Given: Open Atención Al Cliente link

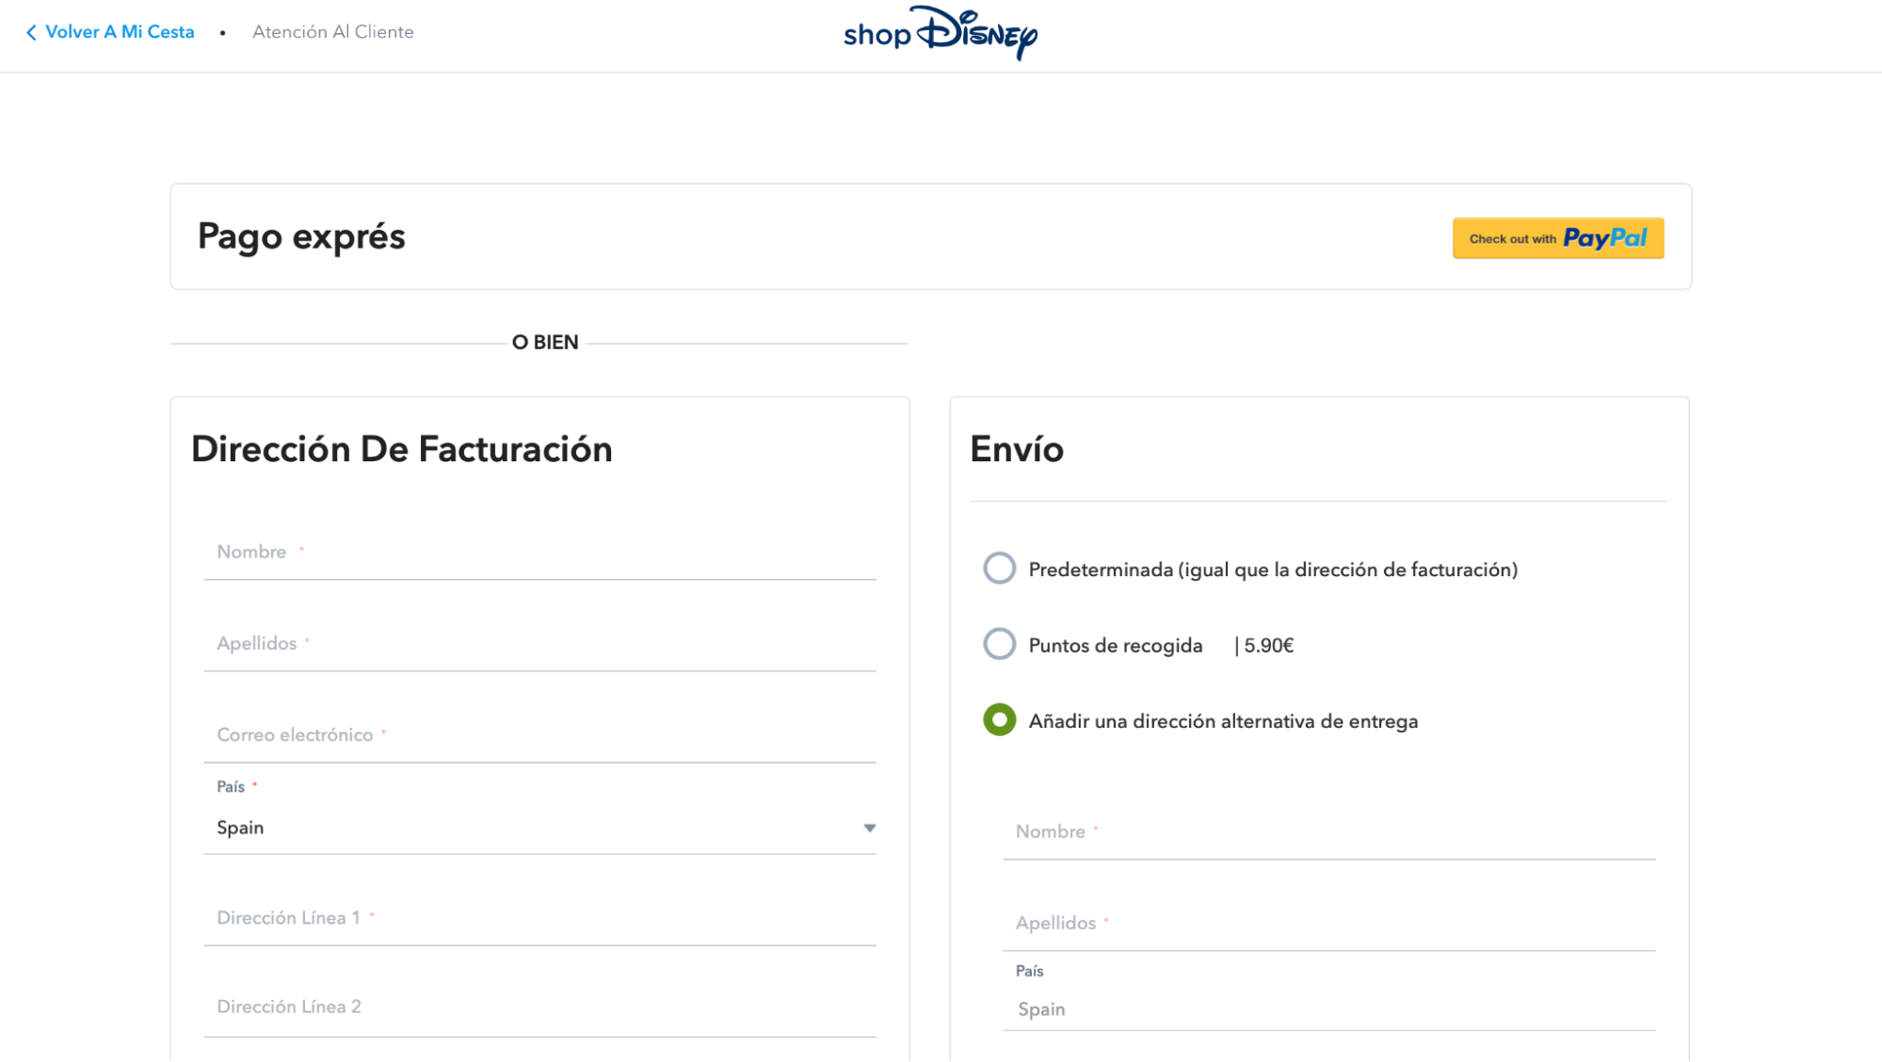Looking at the screenshot, I should pyautogui.click(x=332, y=32).
